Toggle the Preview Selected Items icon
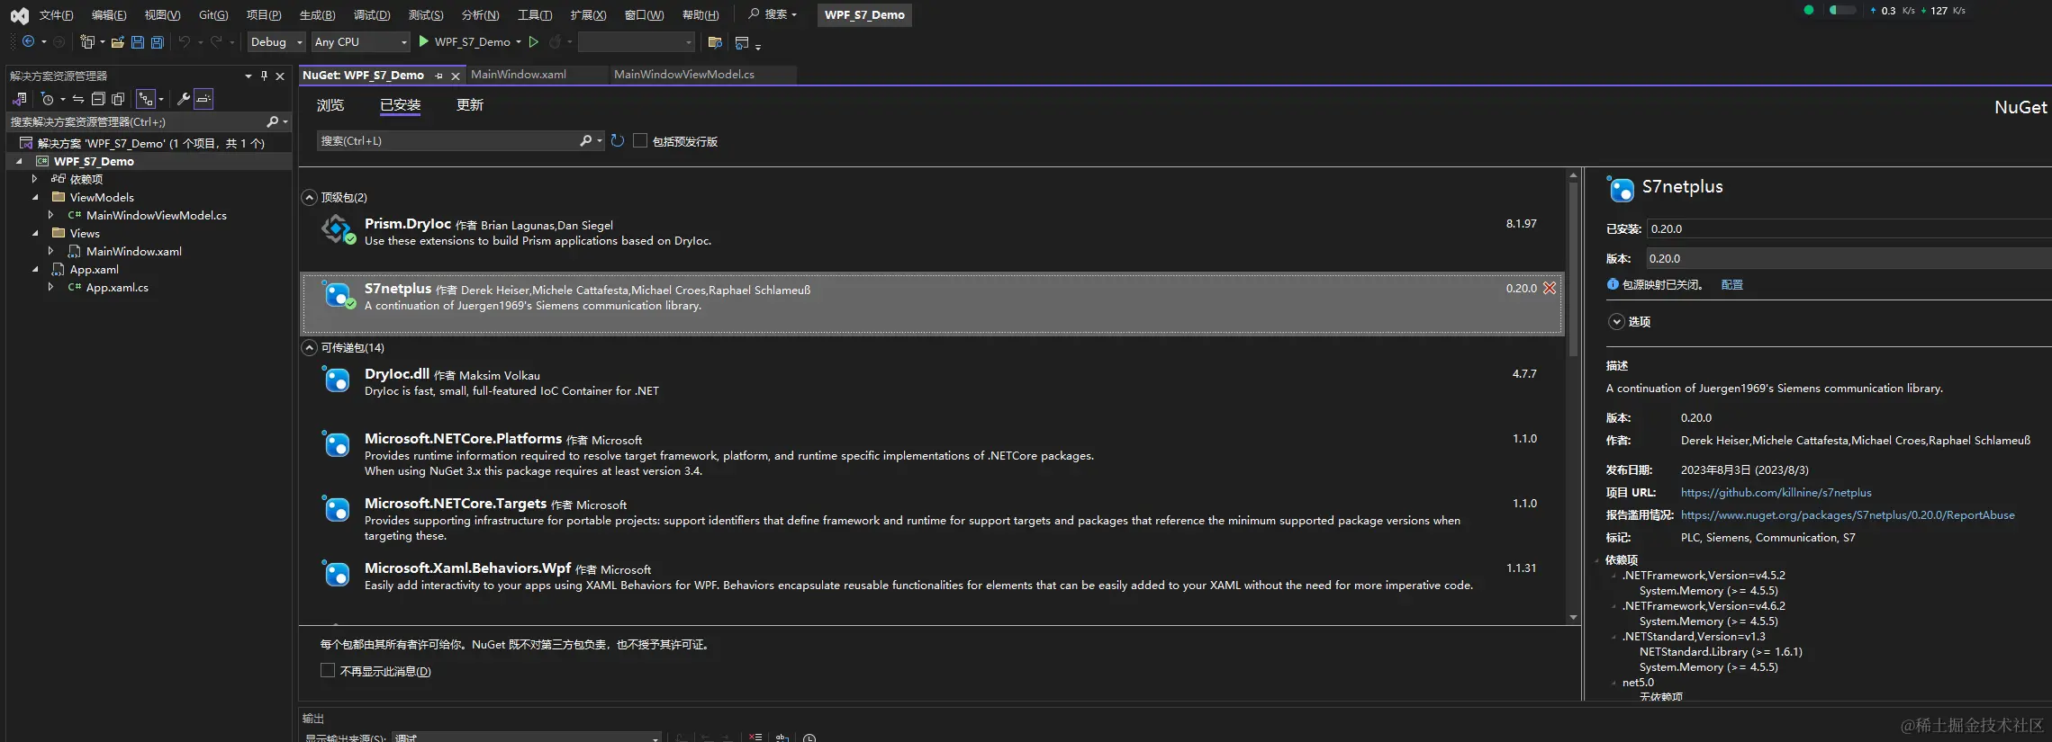This screenshot has width=2052, height=742. (203, 99)
